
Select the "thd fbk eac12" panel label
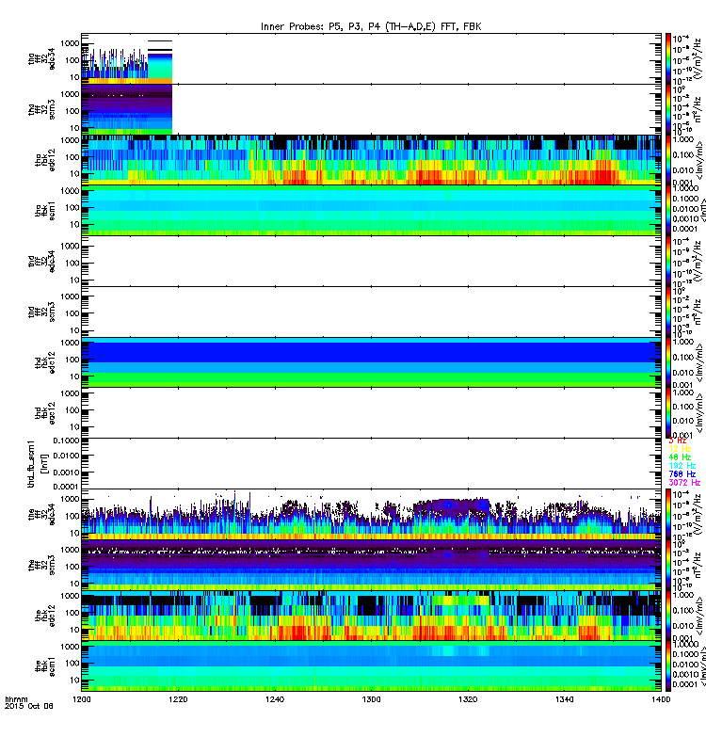[x=44, y=413]
